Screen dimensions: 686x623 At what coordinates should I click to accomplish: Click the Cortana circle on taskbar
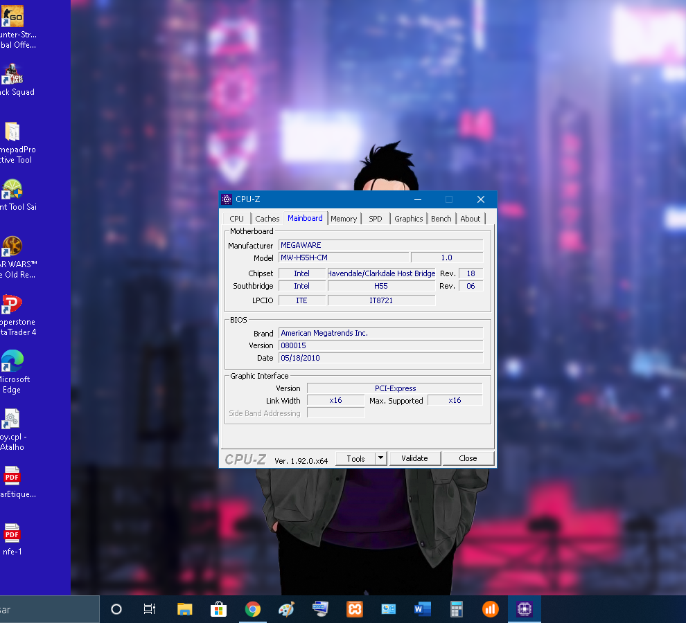pyautogui.click(x=116, y=609)
